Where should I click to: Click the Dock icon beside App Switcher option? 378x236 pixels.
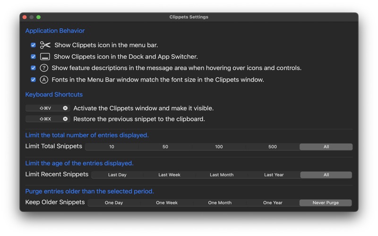(45, 57)
